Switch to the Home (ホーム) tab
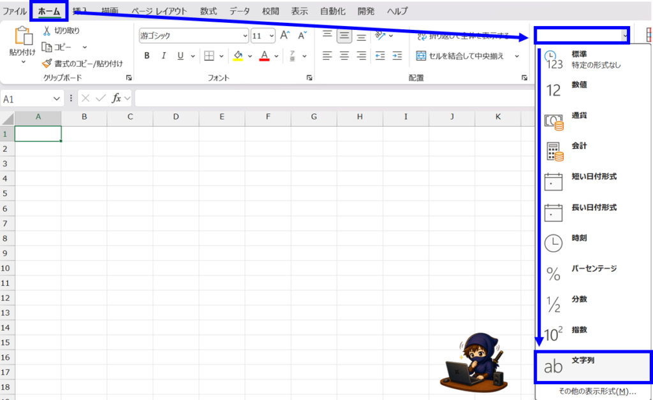This screenshot has width=653, height=400. tap(49, 11)
